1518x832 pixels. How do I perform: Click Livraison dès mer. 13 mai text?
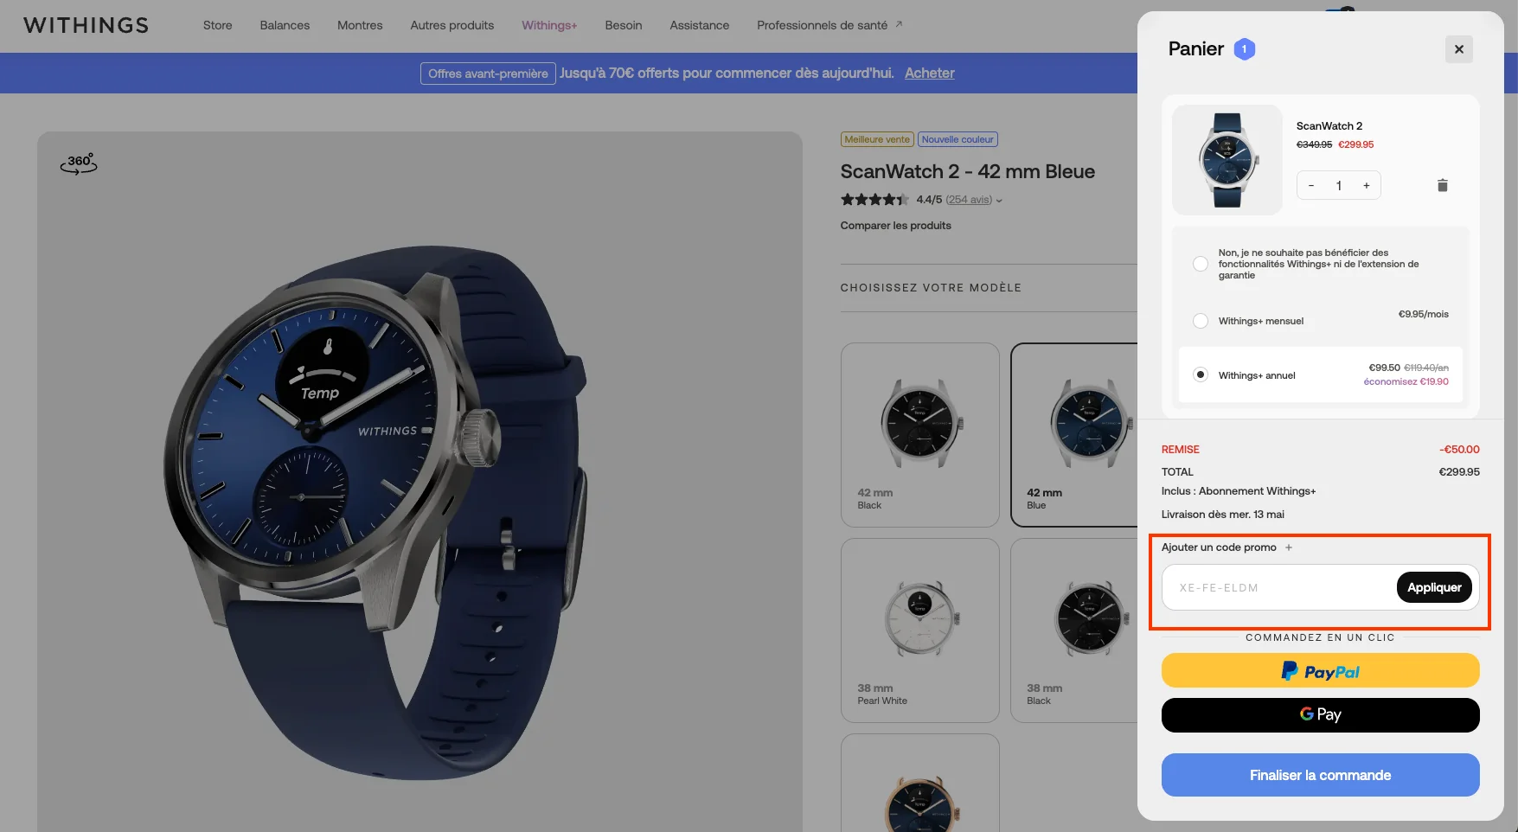tap(1222, 515)
